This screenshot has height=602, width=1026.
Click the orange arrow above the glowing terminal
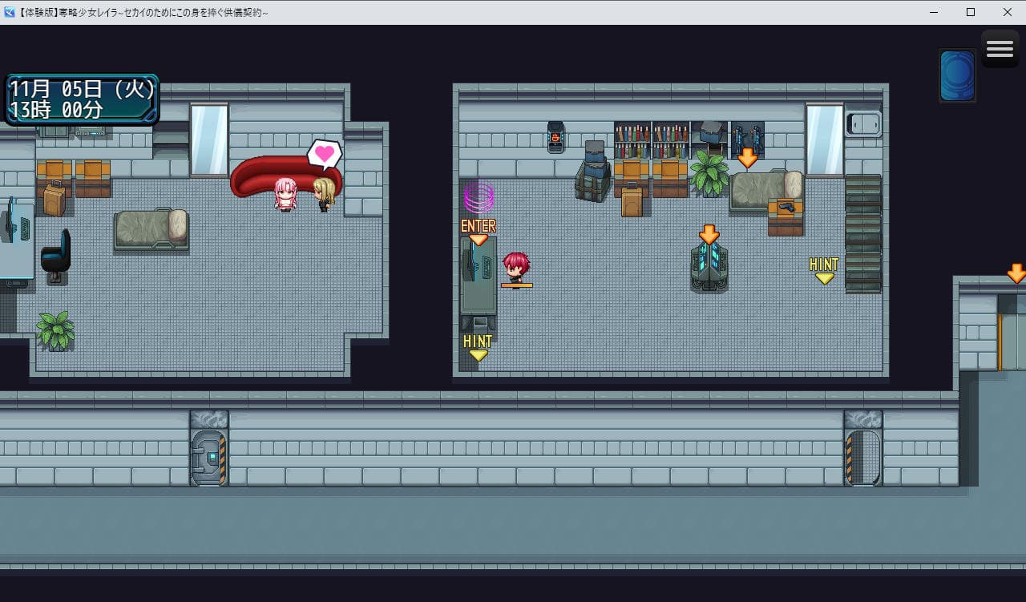709,234
